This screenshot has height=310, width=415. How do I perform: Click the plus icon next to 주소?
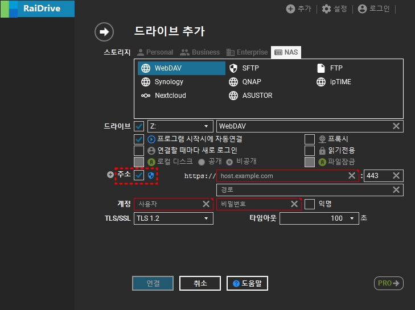tap(110, 175)
